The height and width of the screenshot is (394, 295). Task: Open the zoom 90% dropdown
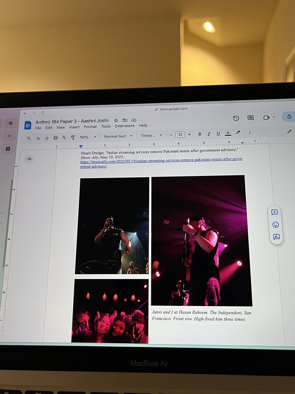88,137
